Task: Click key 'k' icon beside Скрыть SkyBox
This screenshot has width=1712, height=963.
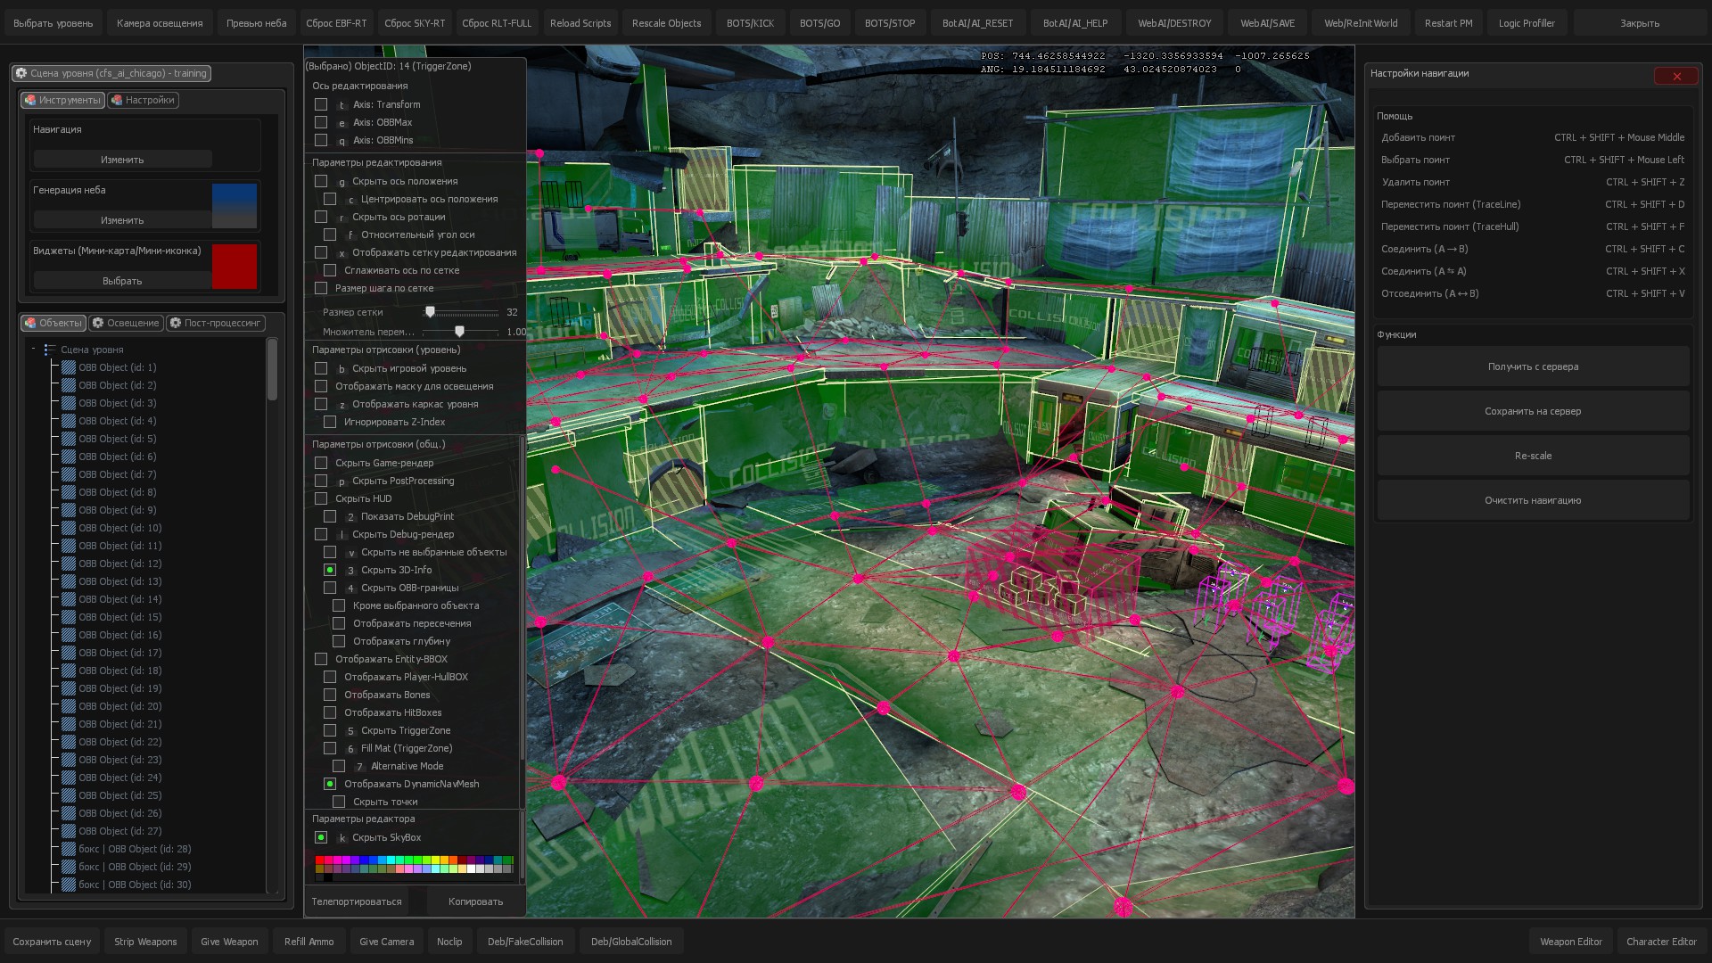Action: click(x=342, y=837)
